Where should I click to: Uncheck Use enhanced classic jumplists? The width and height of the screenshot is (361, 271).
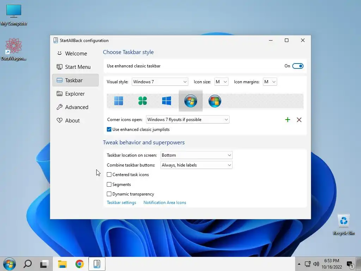point(109,130)
